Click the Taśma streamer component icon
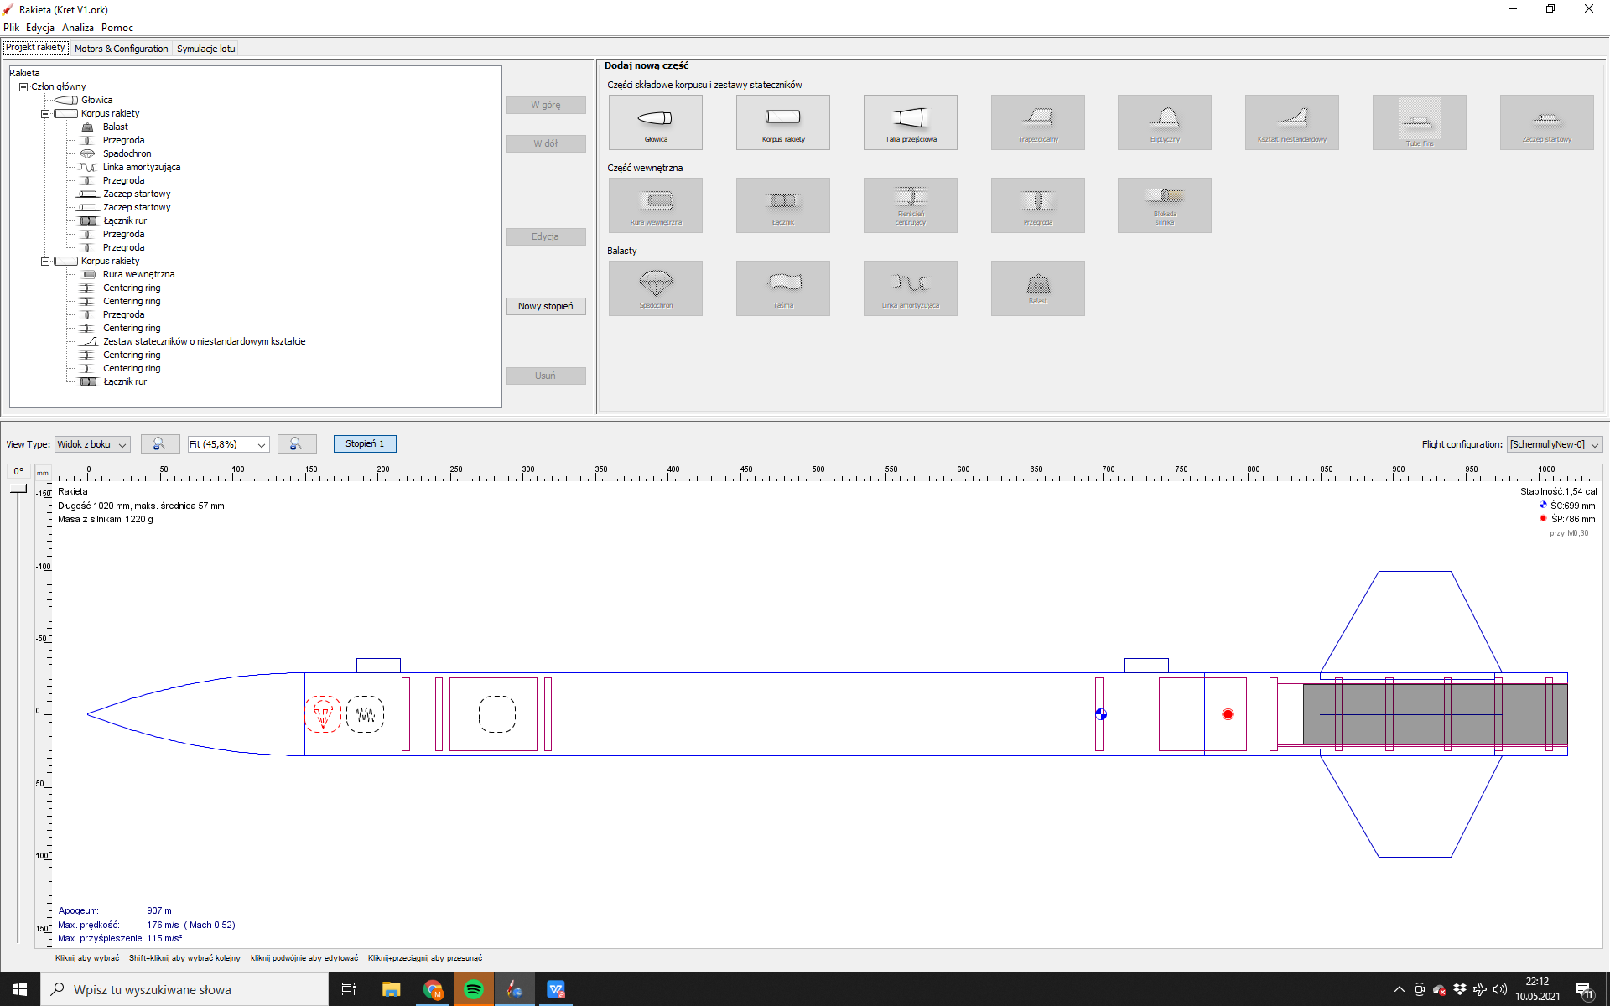 coord(783,288)
